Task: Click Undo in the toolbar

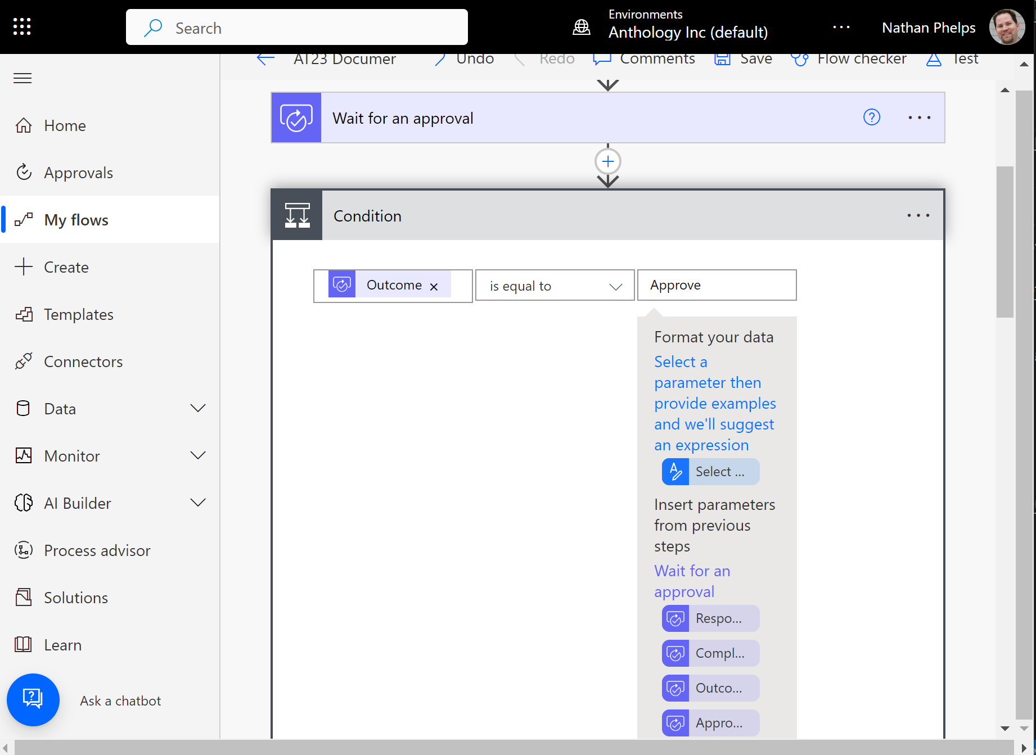Action: pyautogui.click(x=464, y=58)
